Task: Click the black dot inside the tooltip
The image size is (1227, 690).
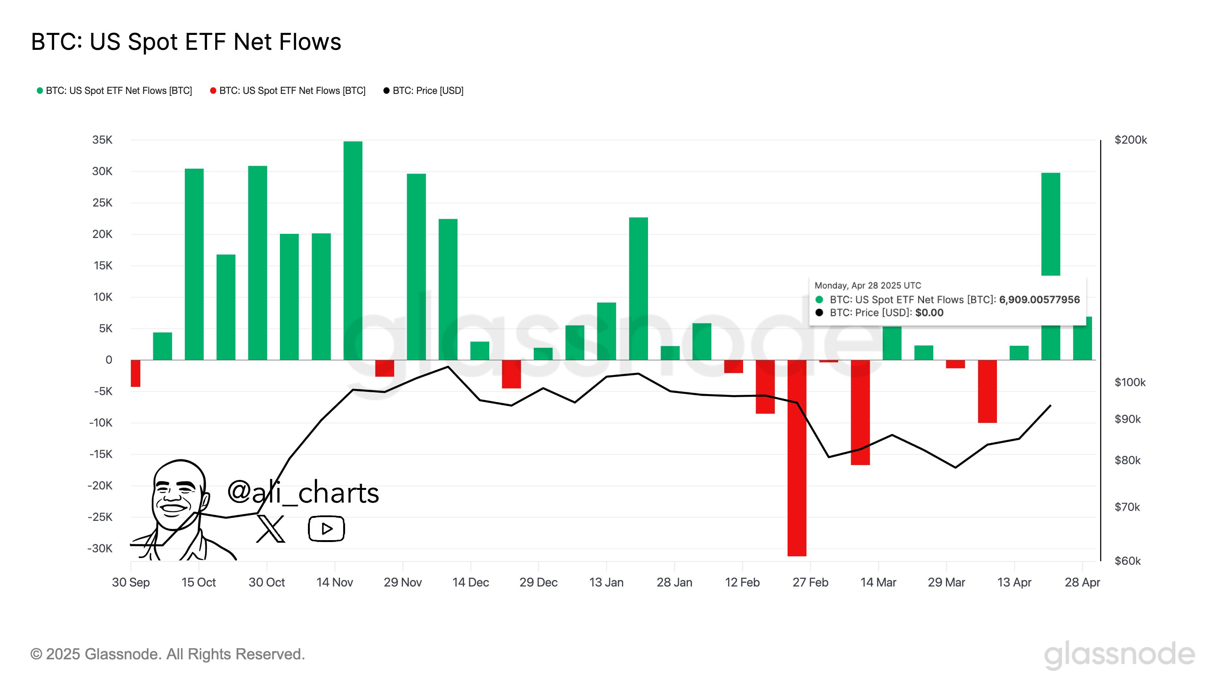Action: (x=819, y=312)
